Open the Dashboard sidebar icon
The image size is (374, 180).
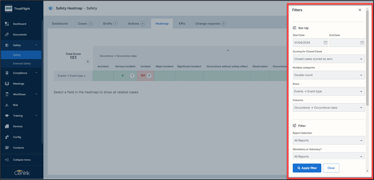7,24
